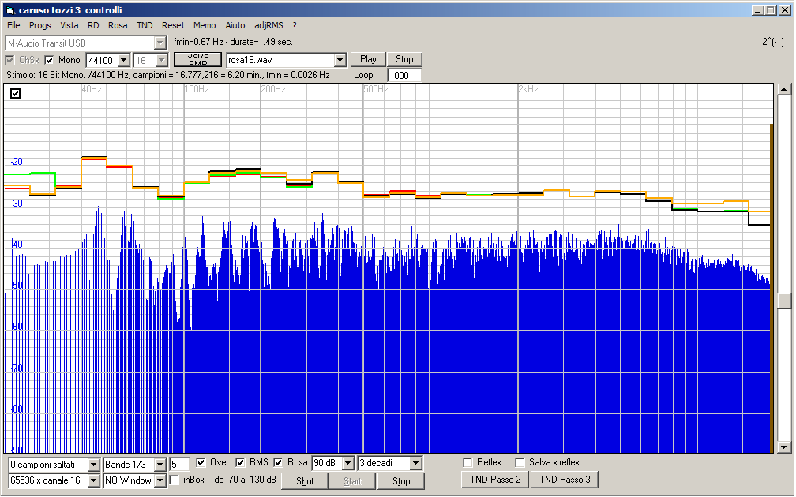The image size is (796, 497).
Task: Expand the 90 dB range dropdown
Action: (347, 464)
